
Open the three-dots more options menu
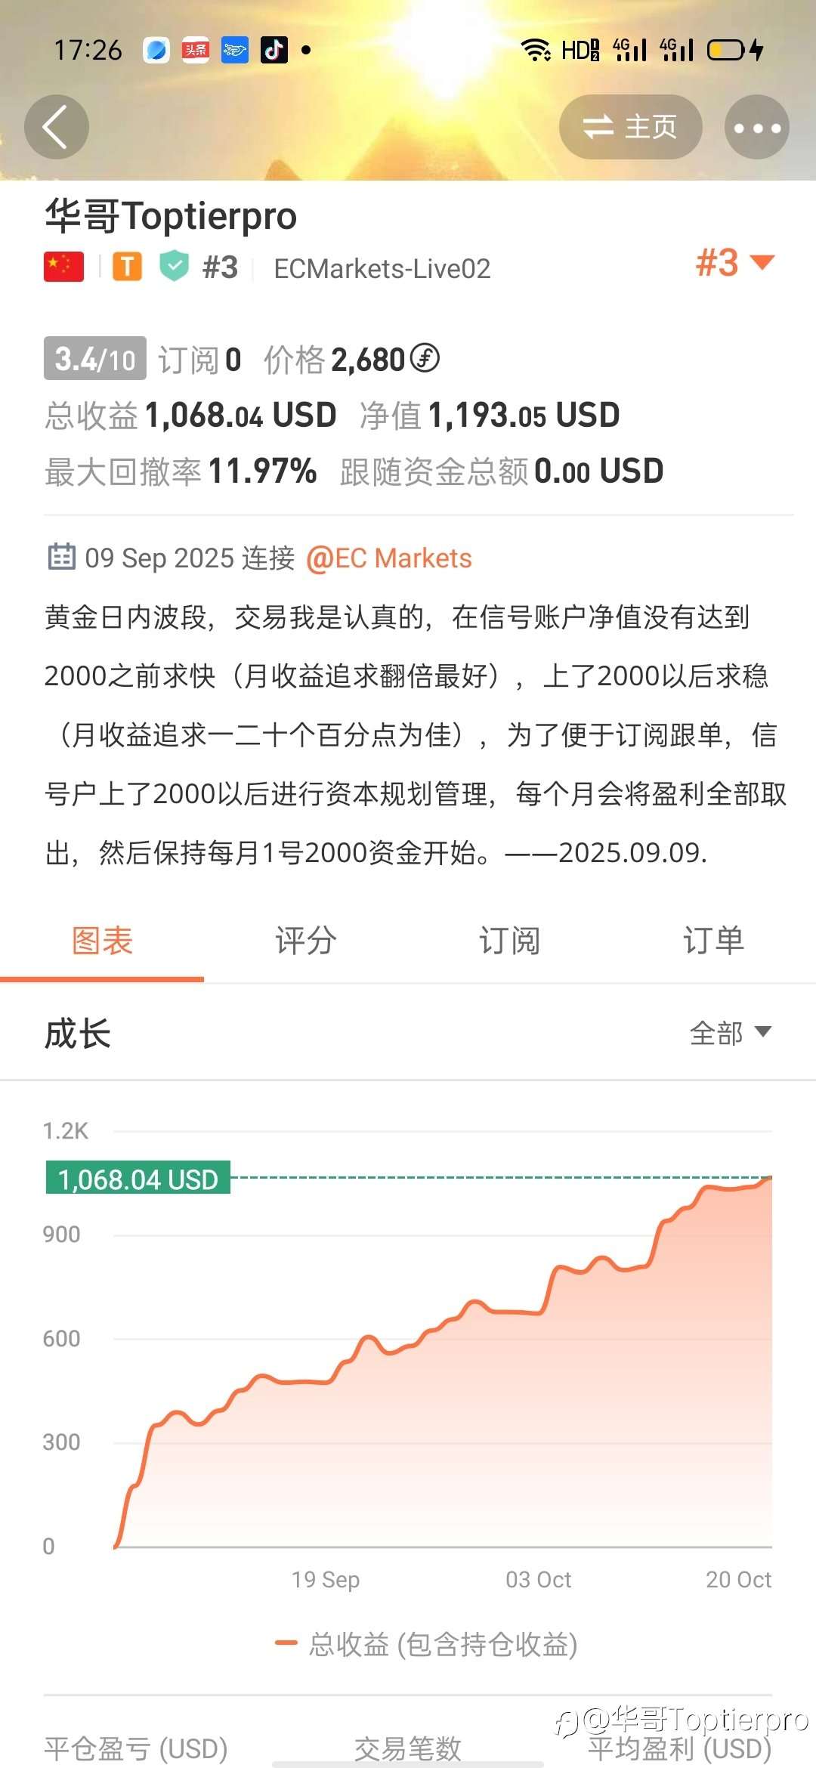coord(757,127)
